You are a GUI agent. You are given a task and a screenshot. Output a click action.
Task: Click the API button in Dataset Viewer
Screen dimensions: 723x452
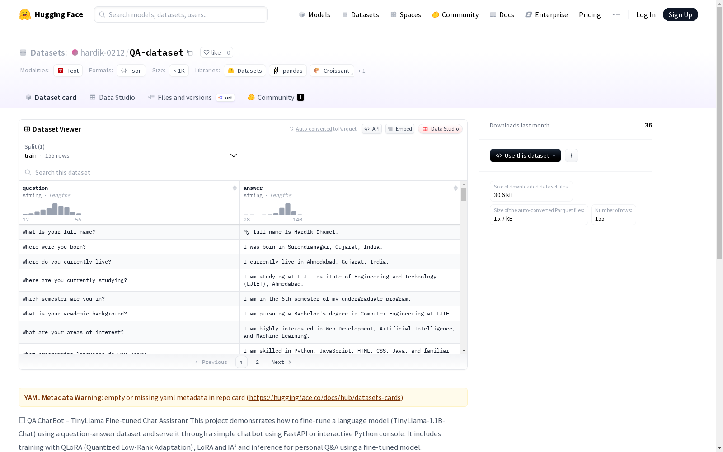pos(372,129)
